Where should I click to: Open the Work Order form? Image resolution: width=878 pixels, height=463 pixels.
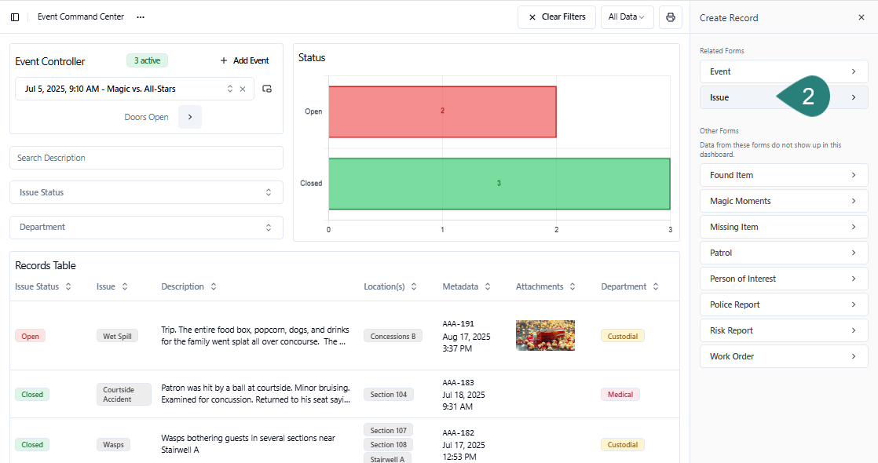(783, 356)
